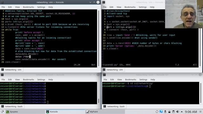Select the right 'networking : bash' tab

coord(114,106)
